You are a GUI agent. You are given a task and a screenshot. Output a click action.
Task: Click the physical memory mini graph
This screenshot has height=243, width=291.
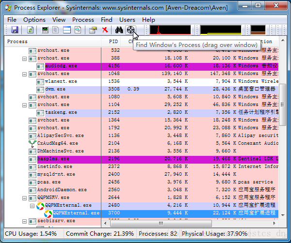(x=258, y=30)
